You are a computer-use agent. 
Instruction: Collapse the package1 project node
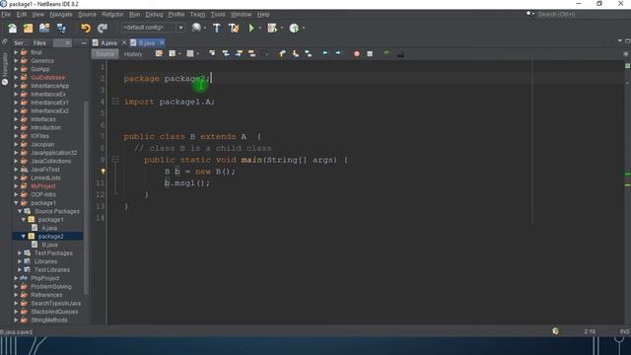click(16, 203)
